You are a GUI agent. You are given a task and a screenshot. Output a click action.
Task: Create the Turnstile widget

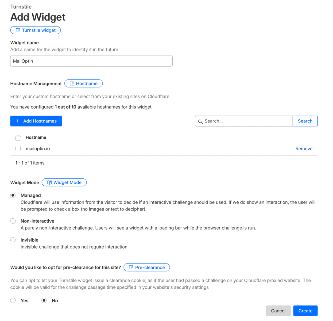pos(305,311)
